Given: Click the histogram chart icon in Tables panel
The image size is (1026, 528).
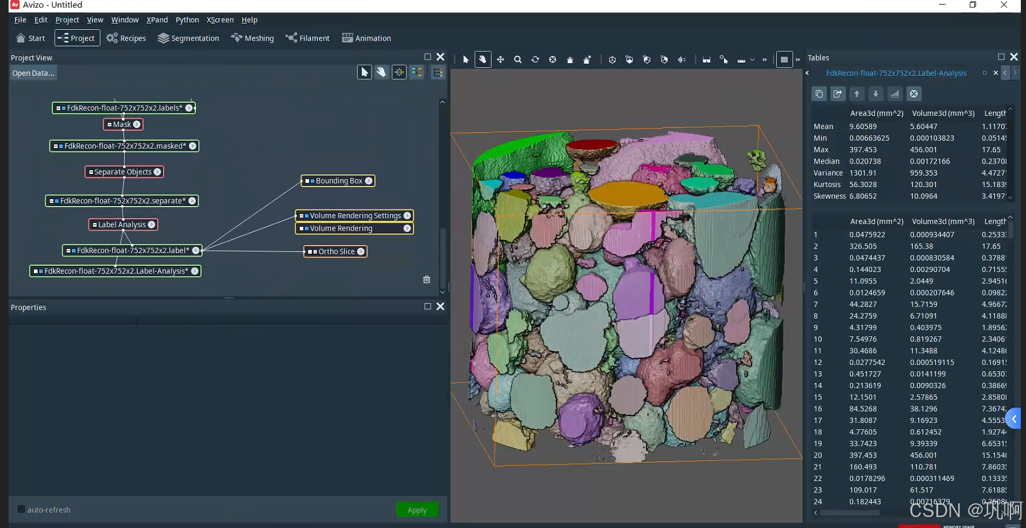Looking at the screenshot, I should (895, 94).
